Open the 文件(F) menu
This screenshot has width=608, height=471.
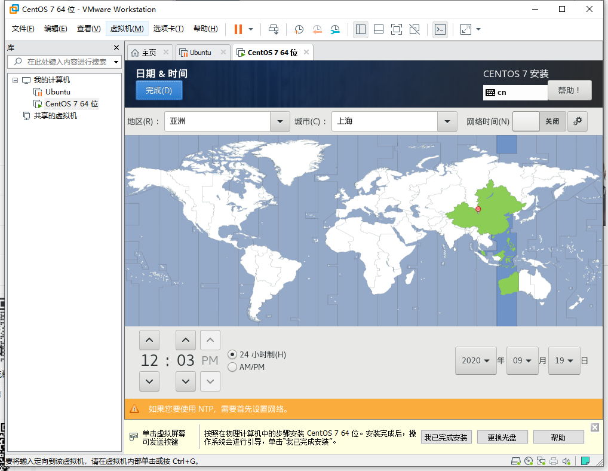[23, 29]
